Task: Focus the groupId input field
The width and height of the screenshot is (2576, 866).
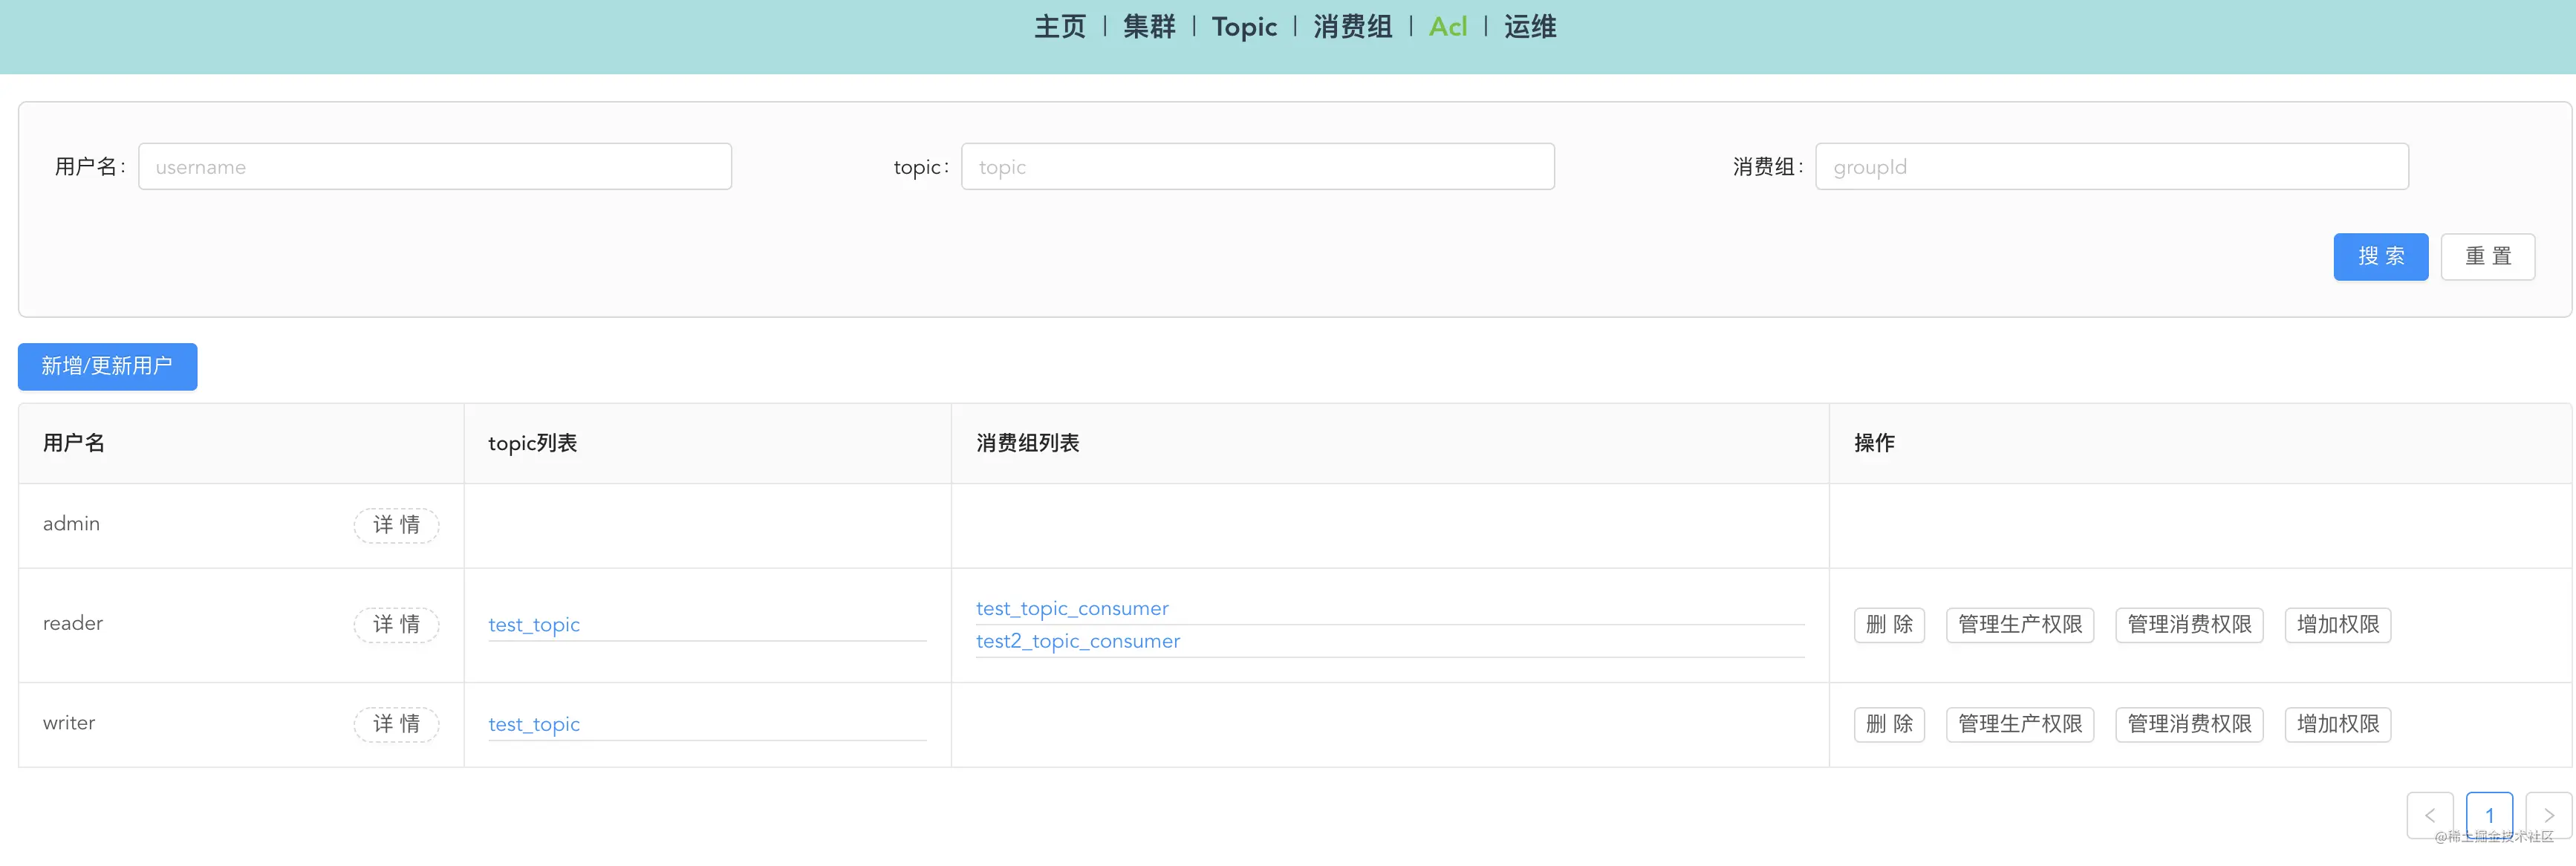Action: click(x=2112, y=166)
